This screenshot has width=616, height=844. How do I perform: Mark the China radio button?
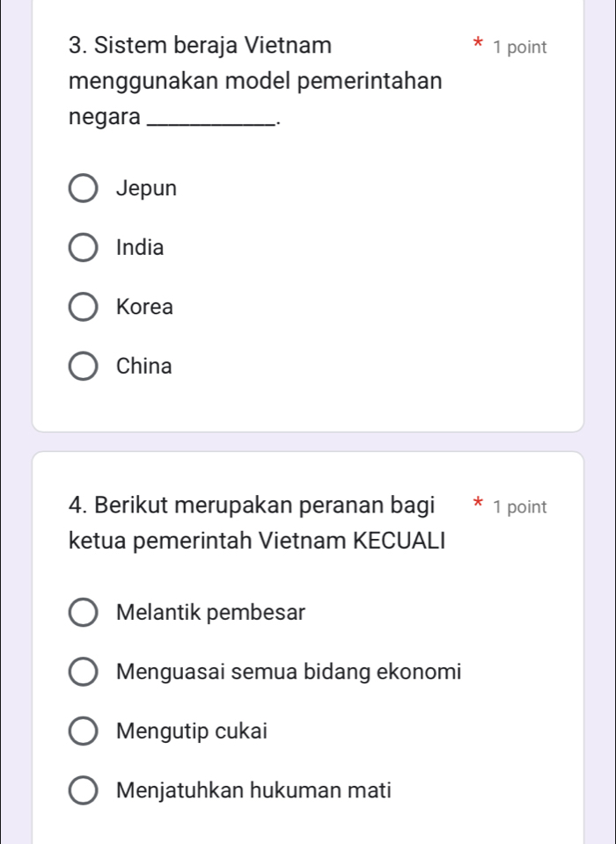click(84, 367)
